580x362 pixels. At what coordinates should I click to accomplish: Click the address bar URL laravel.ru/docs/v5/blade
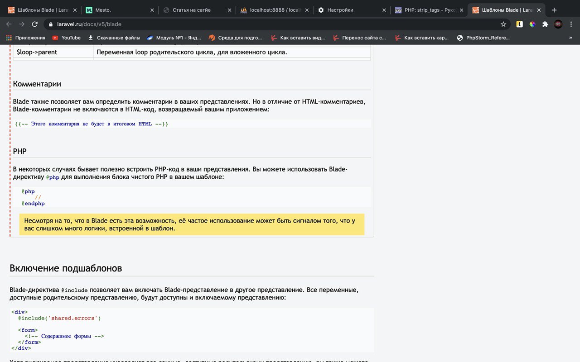(x=89, y=24)
